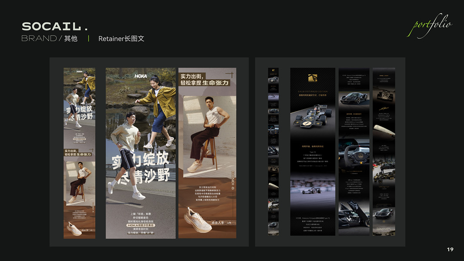Open the seated man on stool poster
Viewport: 464px width, 261px height.
click(x=207, y=153)
